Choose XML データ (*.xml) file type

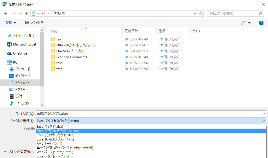click(151, 144)
